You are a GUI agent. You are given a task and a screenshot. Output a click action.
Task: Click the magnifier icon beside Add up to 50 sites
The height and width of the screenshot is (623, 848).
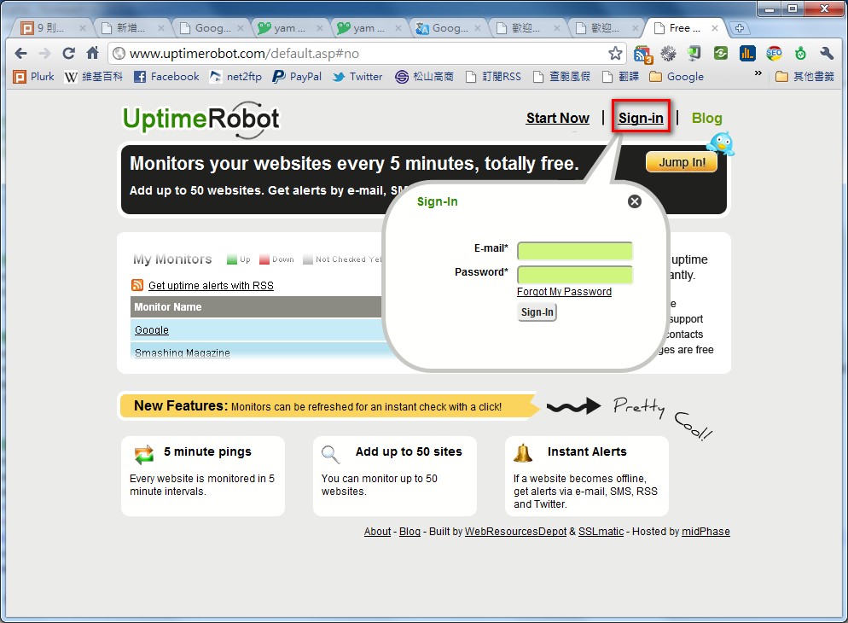(x=330, y=454)
